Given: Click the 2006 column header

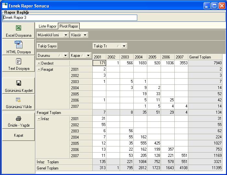Looking at the screenshot, I should tap(167, 57).
